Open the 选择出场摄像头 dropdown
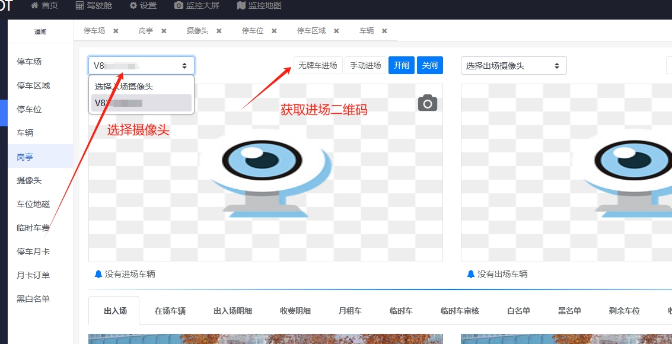Image resolution: width=672 pixels, height=344 pixels. tap(514, 66)
